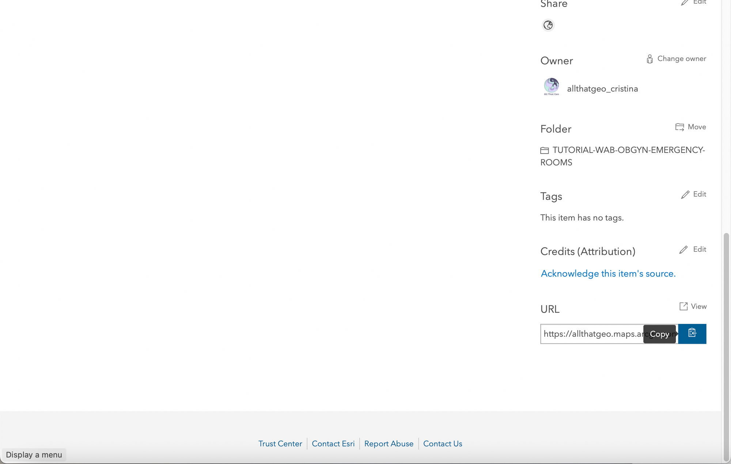Open allthatgeo_cristina owner profile
731x464 pixels.
coord(602,89)
